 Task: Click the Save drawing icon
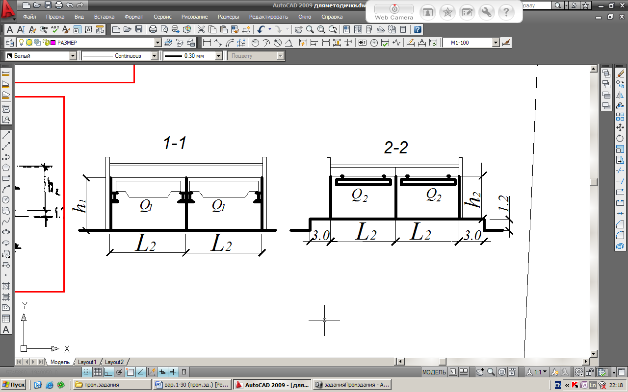pyautogui.click(x=138, y=29)
